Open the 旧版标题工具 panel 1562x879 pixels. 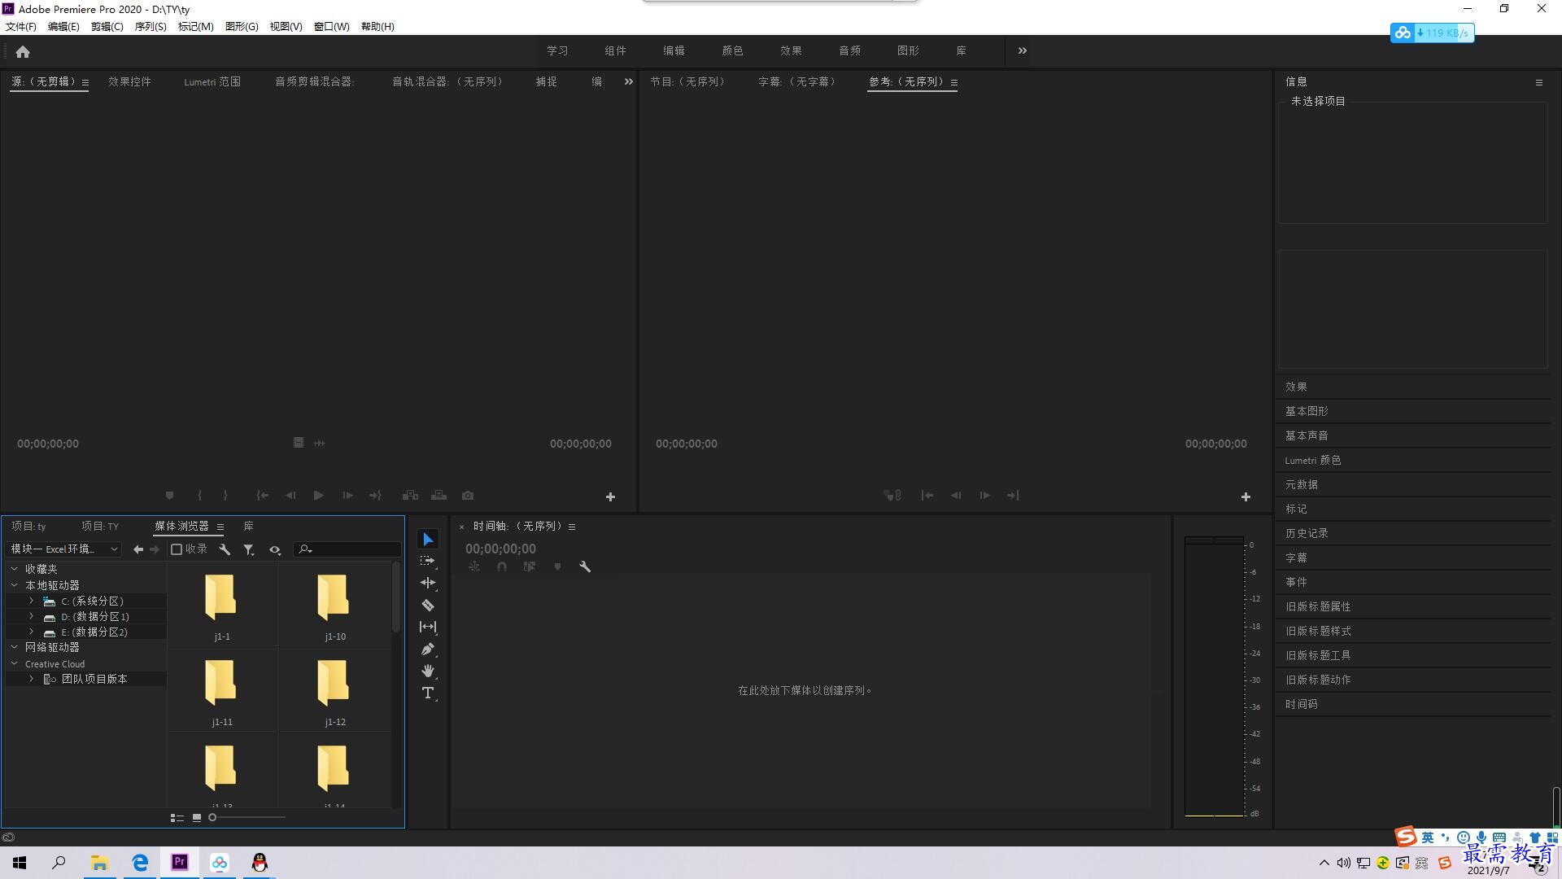pyautogui.click(x=1318, y=655)
